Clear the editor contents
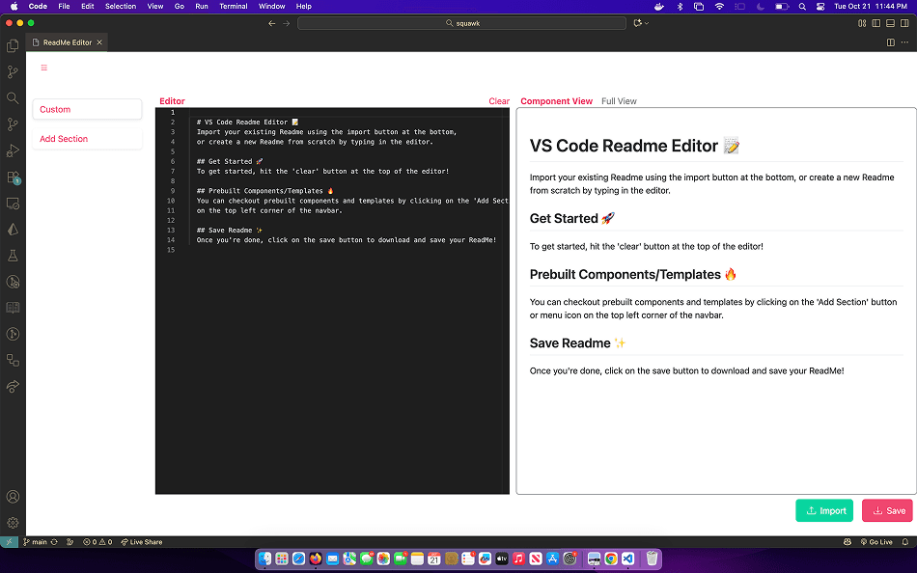This screenshot has height=573, width=917. point(499,100)
